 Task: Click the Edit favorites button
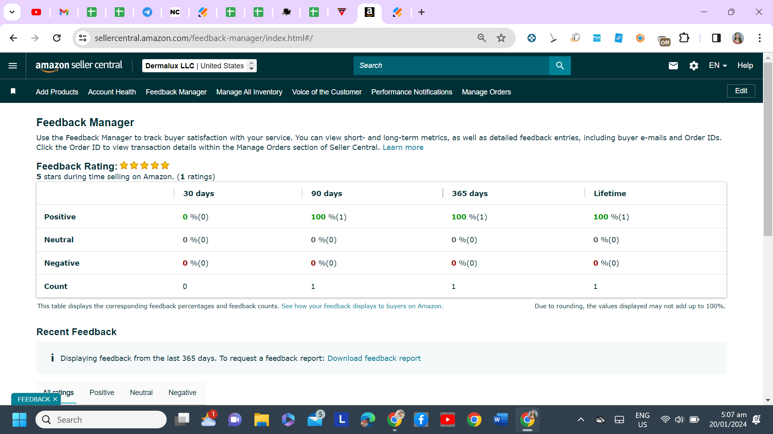pyautogui.click(x=741, y=91)
